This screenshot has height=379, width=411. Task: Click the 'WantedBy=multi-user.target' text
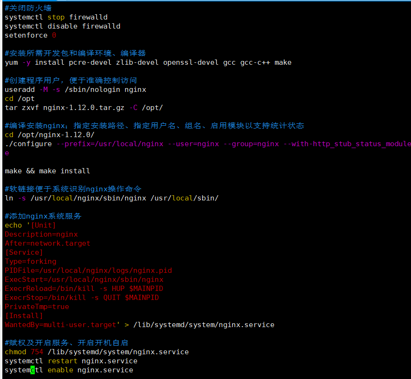tap(60, 325)
